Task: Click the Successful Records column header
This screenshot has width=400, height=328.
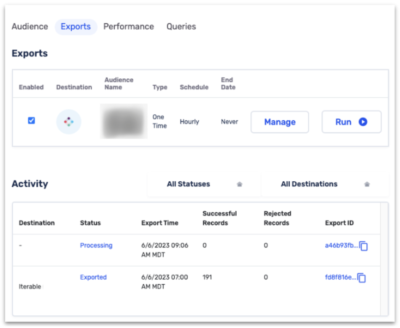Action: click(x=220, y=218)
